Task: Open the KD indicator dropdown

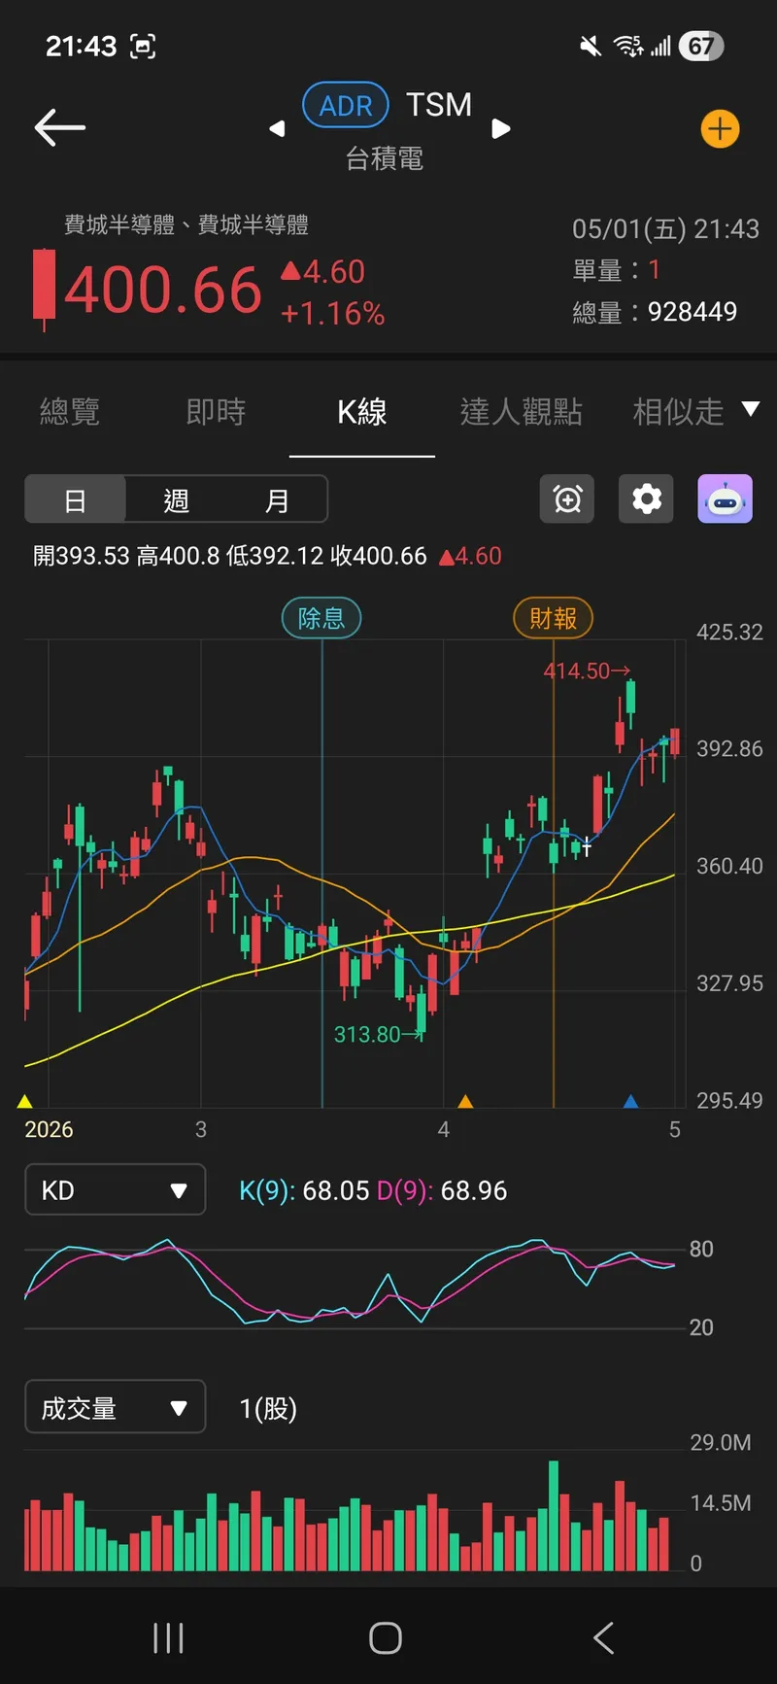Action: 115,1189
